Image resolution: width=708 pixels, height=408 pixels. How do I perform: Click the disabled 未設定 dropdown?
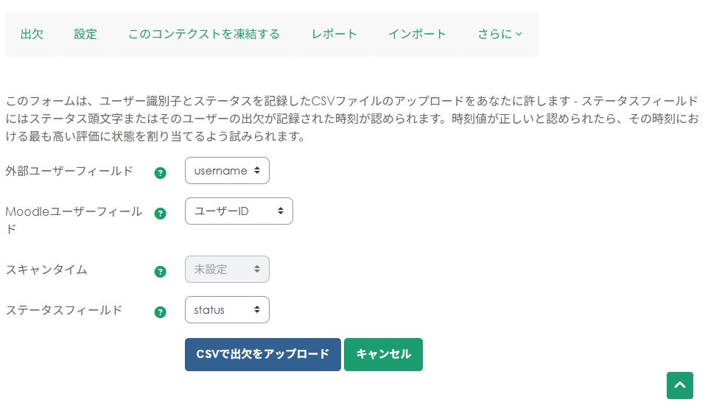pos(227,270)
